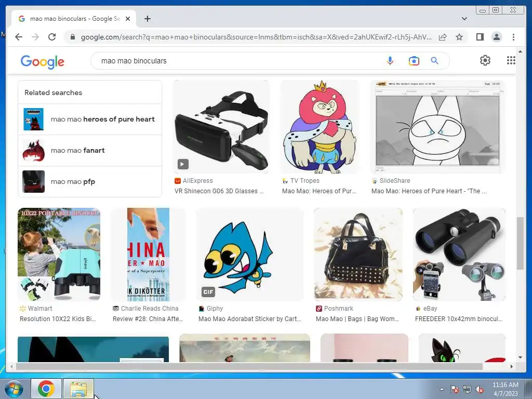Click the scroll up arrow of inner page

coord(520,51)
